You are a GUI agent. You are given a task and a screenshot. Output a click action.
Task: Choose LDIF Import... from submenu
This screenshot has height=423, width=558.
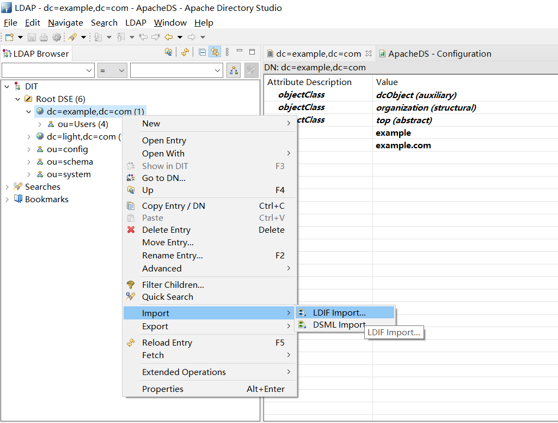pyautogui.click(x=339, y=313)
